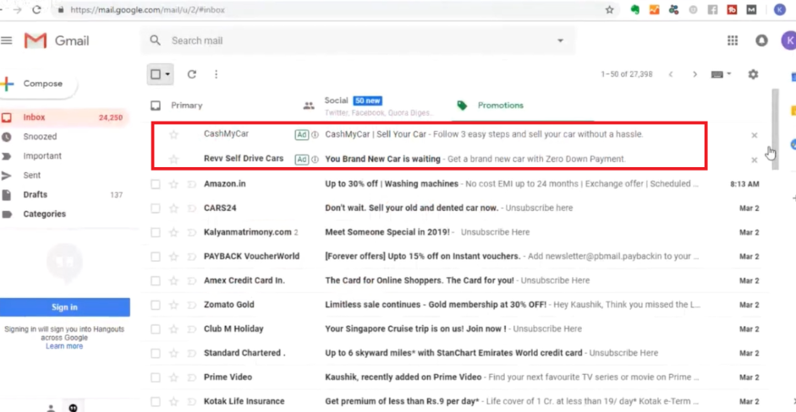Viewport: 796px width, 412px height.
Task: Open Hangouts contacts icon
Action: click(51, 408)
